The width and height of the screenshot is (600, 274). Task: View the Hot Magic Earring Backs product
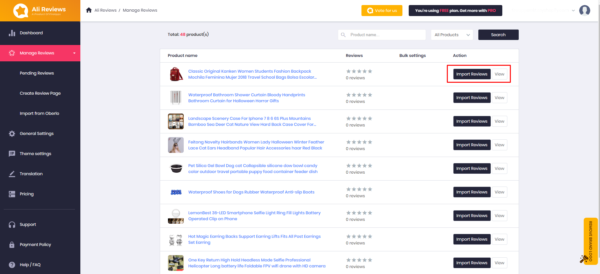(x=499, y=239)
